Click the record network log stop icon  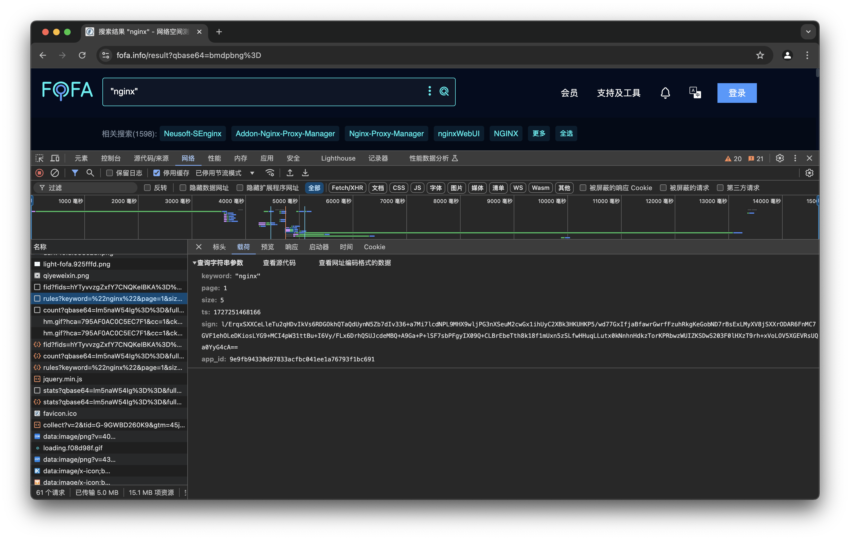pyautogui.click(x=39, y=173)
